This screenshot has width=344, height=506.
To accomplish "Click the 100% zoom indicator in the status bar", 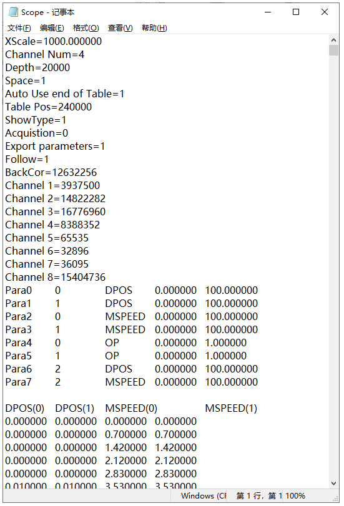I will click(295, 495).
